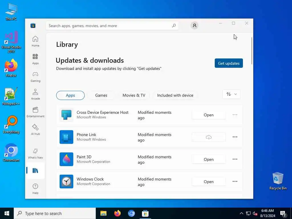Open more options for Phone Link

pos(235,137)
